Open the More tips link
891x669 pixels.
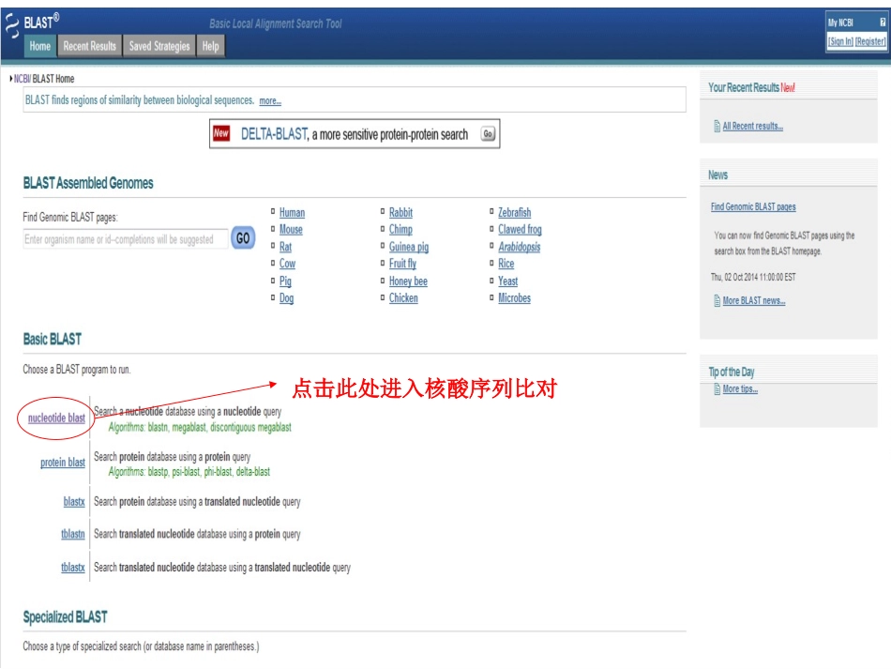[740, 388]
